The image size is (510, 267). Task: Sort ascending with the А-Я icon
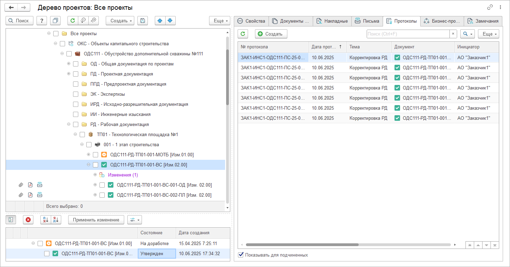(x=46, y=220)
